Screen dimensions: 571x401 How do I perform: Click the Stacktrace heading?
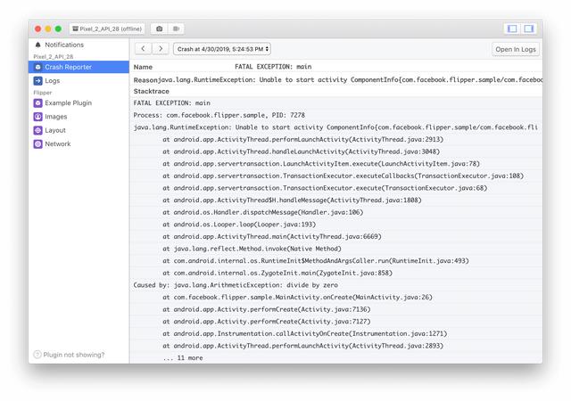coord(151,91)
